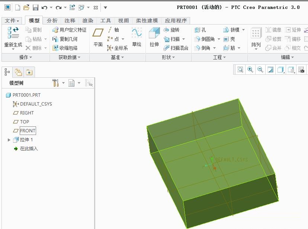This screenshot has height=229, width=308.
Task: Select the 旋转 revolve tool
Action: [x=171, y=30]
